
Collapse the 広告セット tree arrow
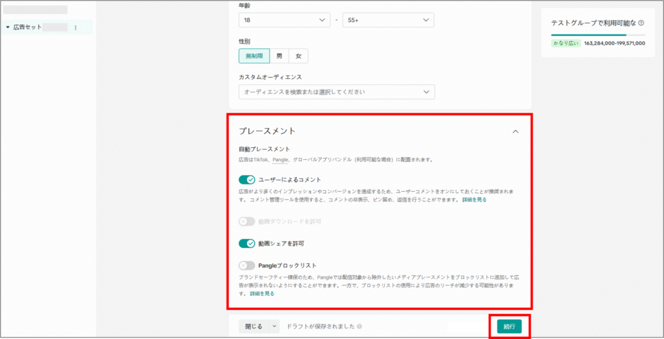coord(7,28)
